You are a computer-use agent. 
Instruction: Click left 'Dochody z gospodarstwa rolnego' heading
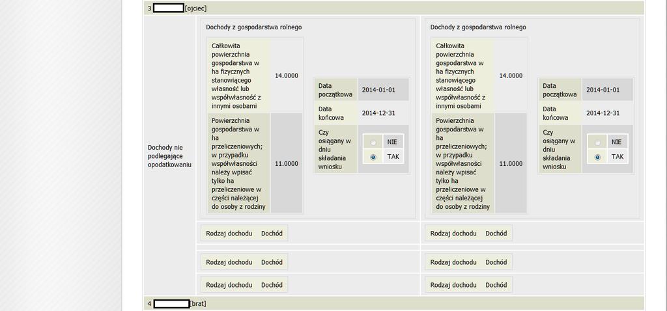(x=253, y=27)
